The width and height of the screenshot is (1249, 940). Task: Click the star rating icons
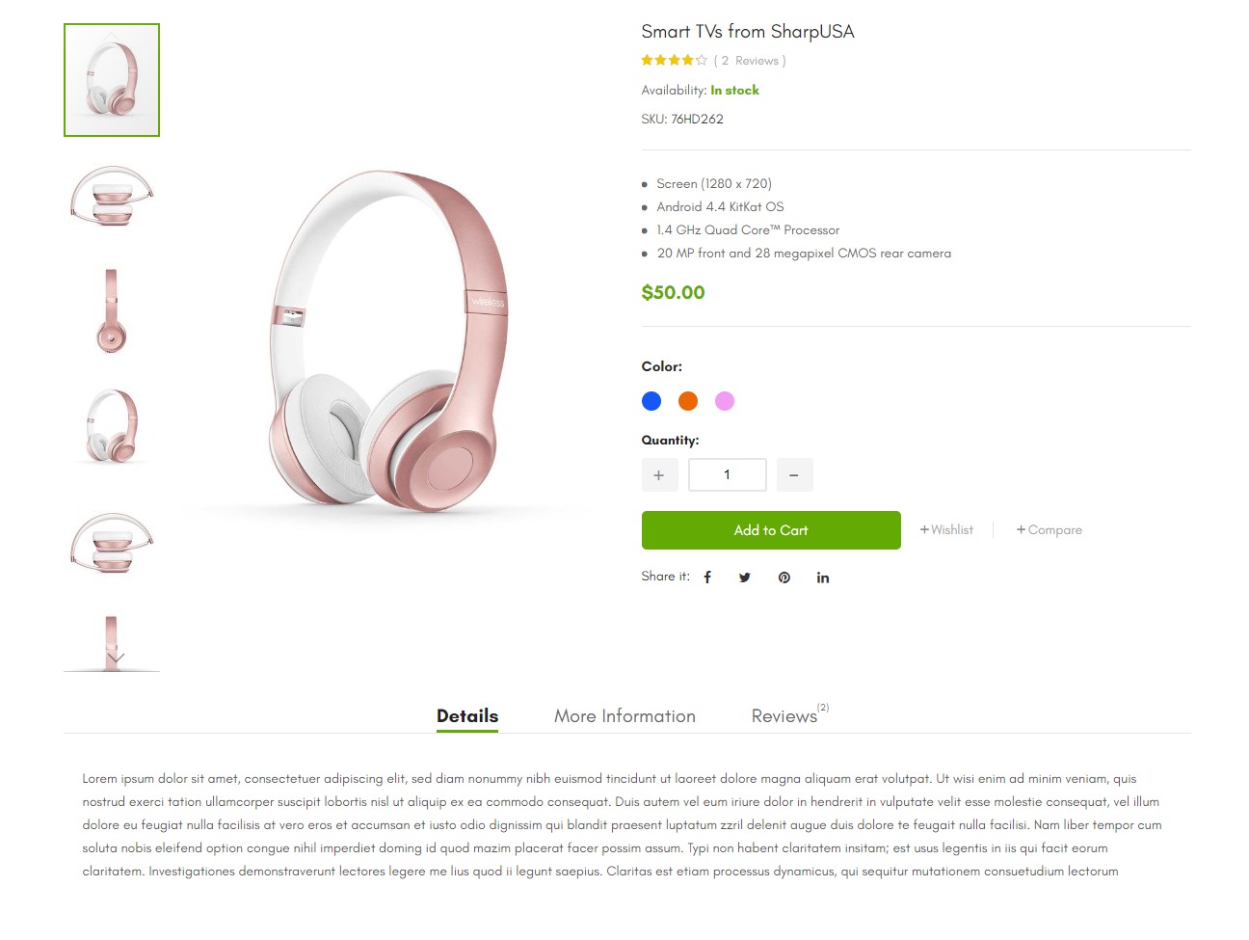(x=674, y=61)
